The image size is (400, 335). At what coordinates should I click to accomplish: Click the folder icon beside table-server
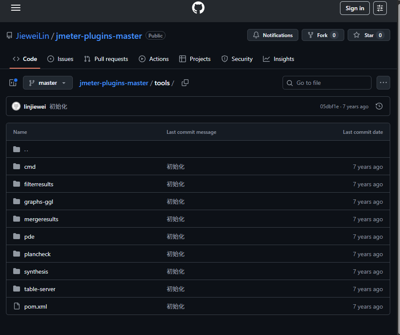17,289
